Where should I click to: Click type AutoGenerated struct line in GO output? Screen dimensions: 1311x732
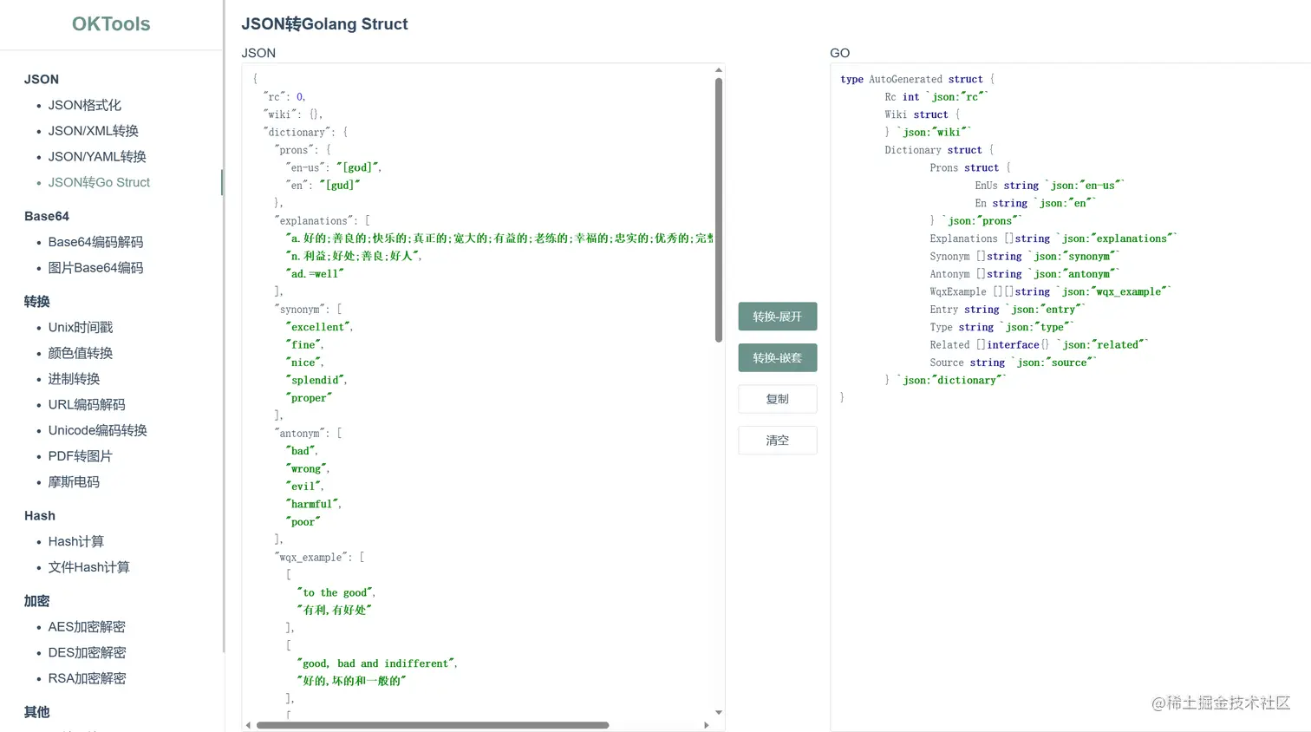[917, 79]
